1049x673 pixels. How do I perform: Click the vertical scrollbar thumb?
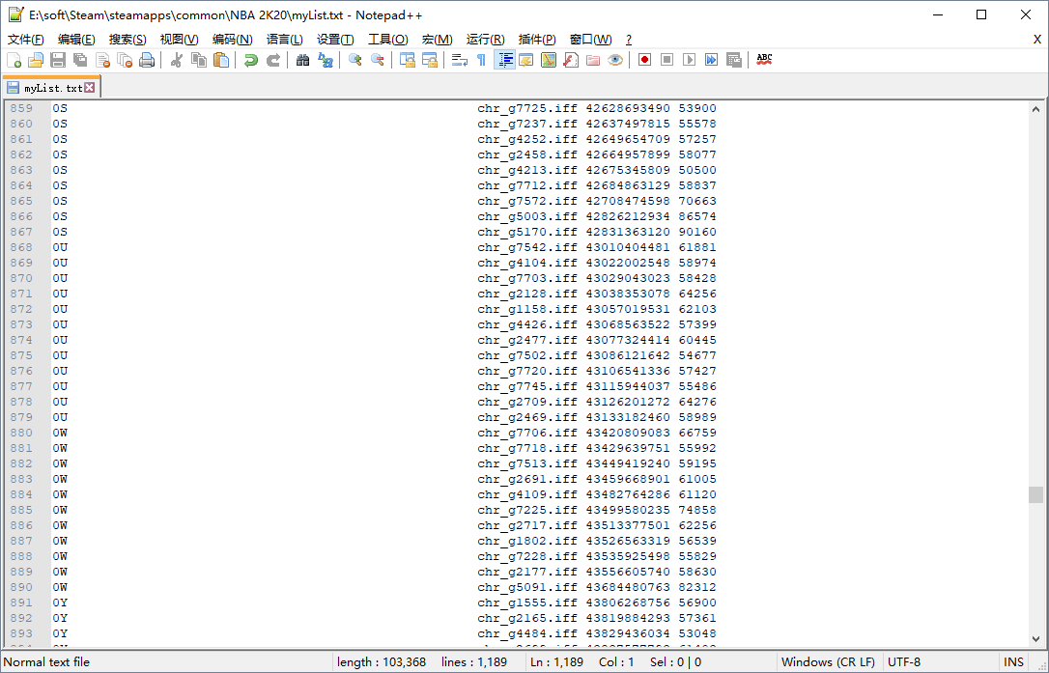click(1035, 494)
